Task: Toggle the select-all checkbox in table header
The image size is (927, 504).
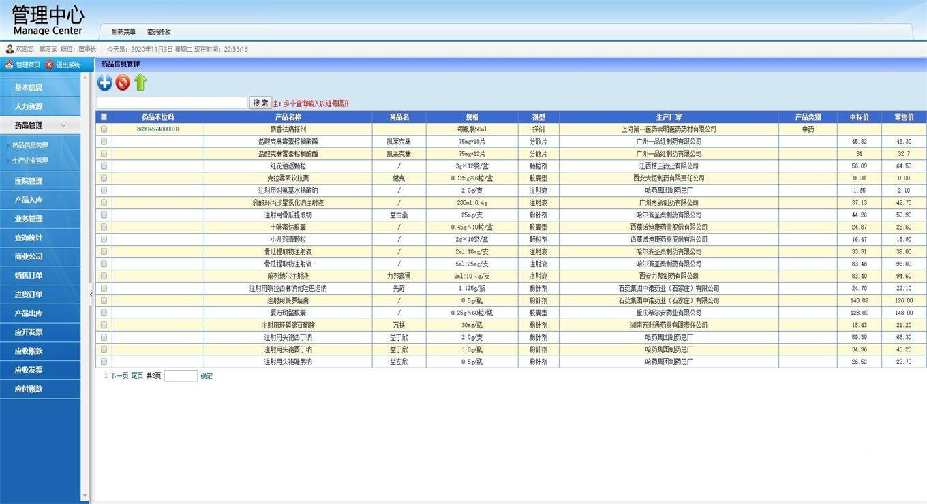Action: point(104,116)
